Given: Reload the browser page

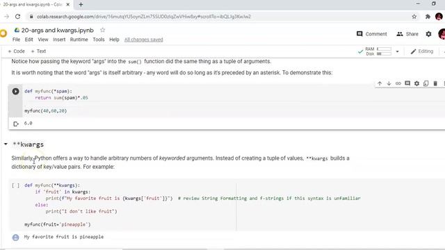Looking at the screenshot, I should (17, 17).
